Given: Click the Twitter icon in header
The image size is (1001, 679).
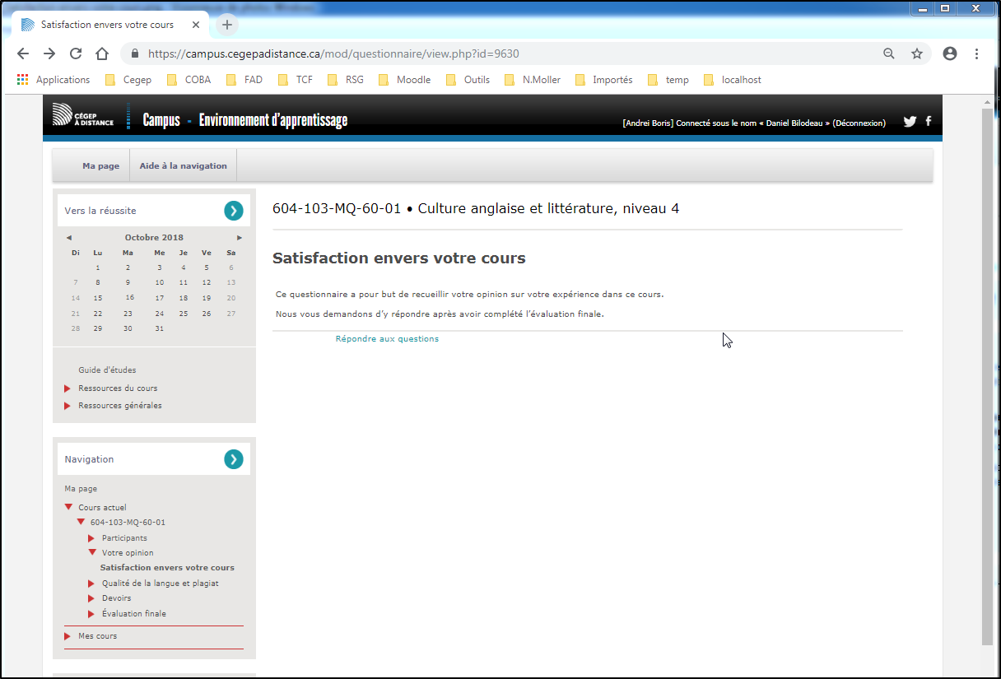Looking at the screenshot, I should click(x=910, y=122).
